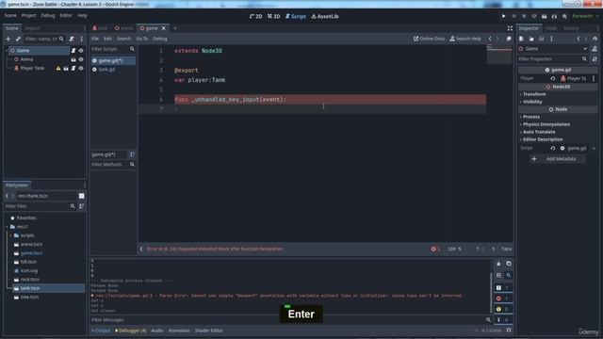Toggle Arena node visibility eye
The height and width of the screenshot is (339, 603).
(81, 59)
